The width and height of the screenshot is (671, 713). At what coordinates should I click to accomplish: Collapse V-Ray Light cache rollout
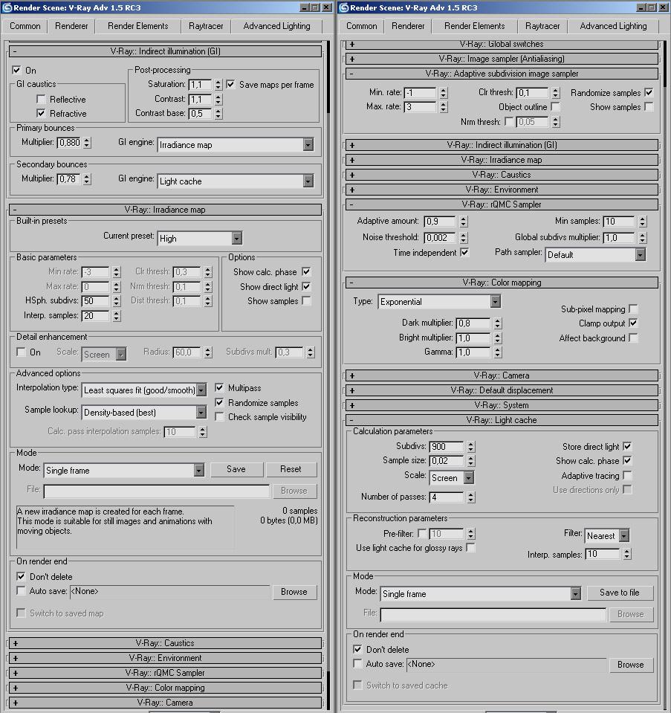coord(502,420)
